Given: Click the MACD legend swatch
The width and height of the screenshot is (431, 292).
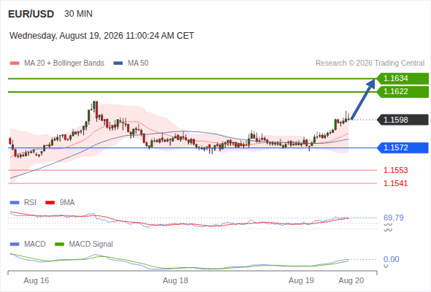Looking at the screenshot, I should (15, 245).
